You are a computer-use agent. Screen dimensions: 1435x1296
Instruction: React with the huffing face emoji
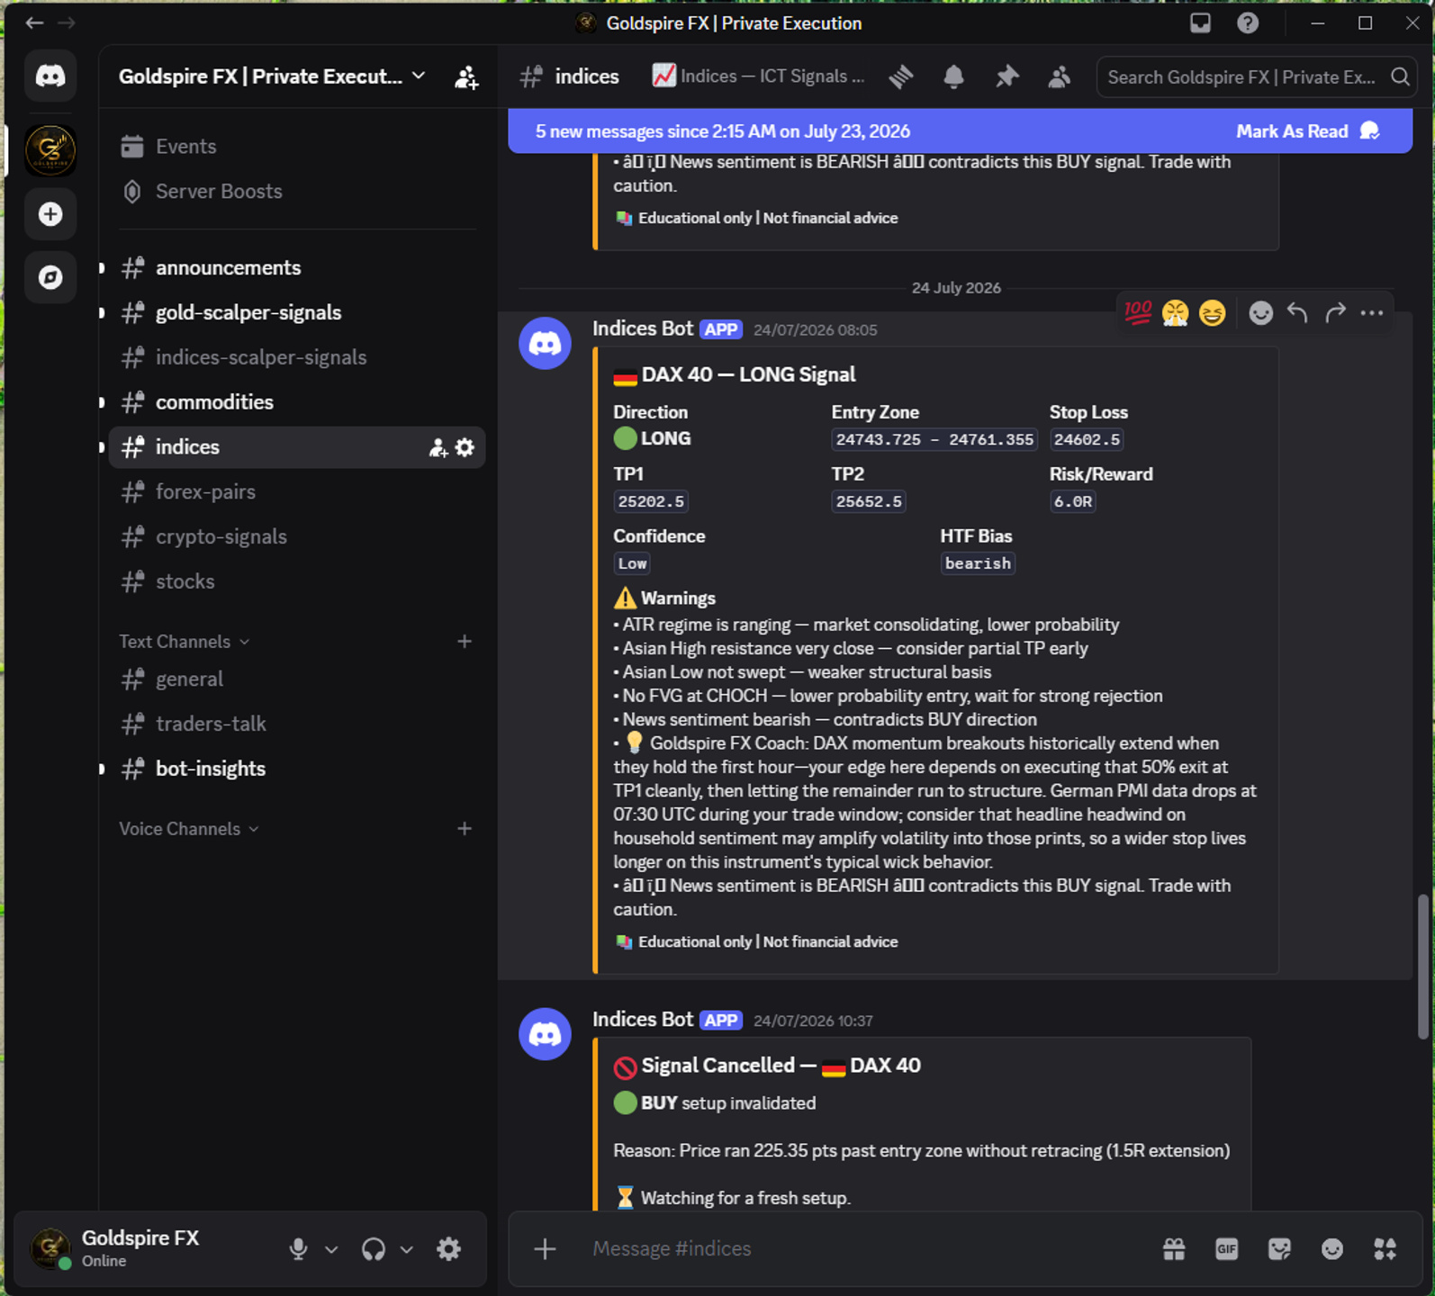pyautogui.click(x=1175, y=312)
